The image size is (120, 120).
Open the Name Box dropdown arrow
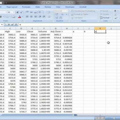click(x=2, y=25)
